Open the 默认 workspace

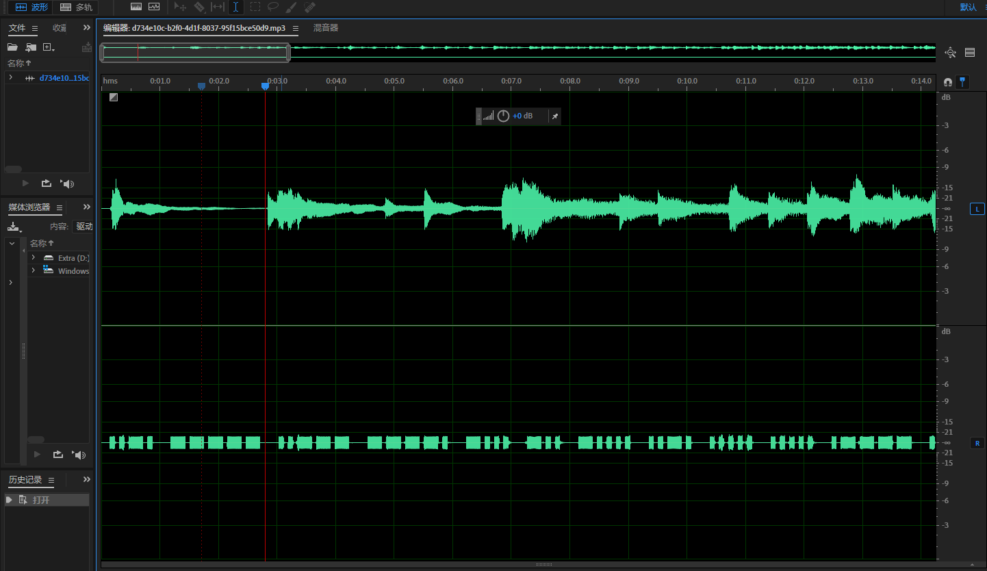pyautogui.click(x=969, y=7)
